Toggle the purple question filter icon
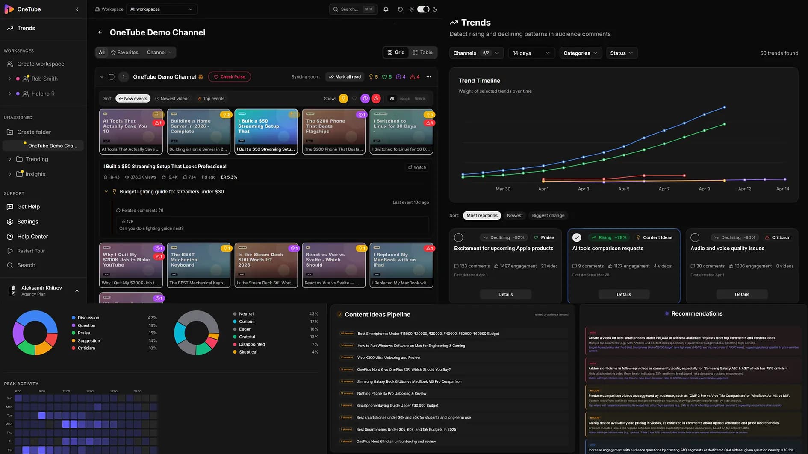Viewport: 808px width, 454px height. click(365, 99)
